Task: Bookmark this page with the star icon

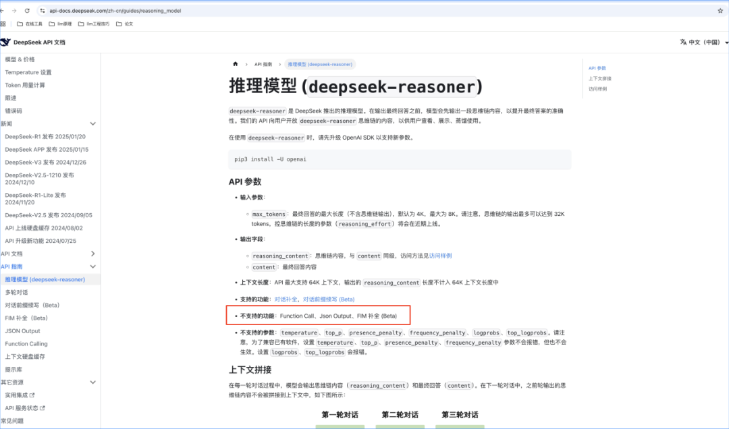Action: pos(720,11)
